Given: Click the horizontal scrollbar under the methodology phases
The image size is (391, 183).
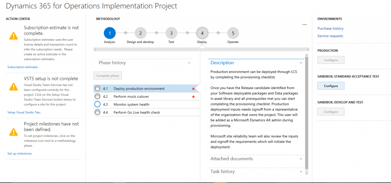Looking at the screenshot, I should pyautogui.click(x=201, y=49).
